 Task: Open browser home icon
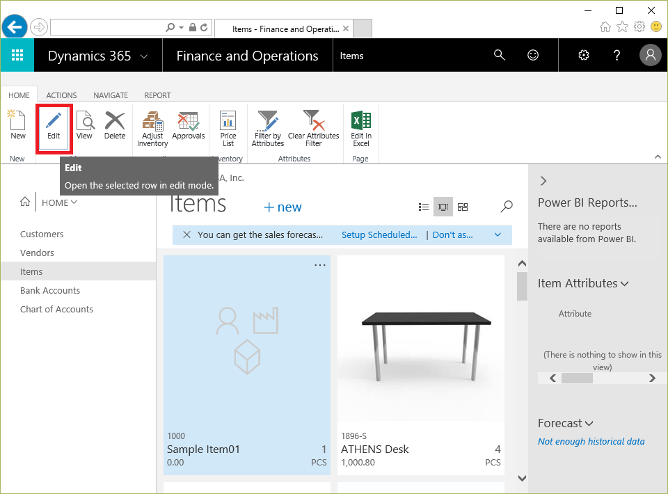tap(605, 27)
